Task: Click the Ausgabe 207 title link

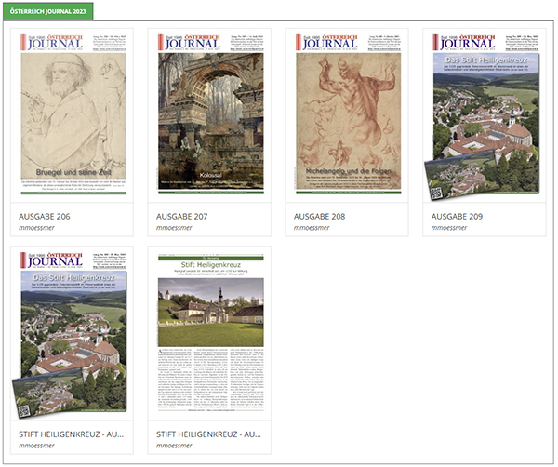Action: point(182,217)
